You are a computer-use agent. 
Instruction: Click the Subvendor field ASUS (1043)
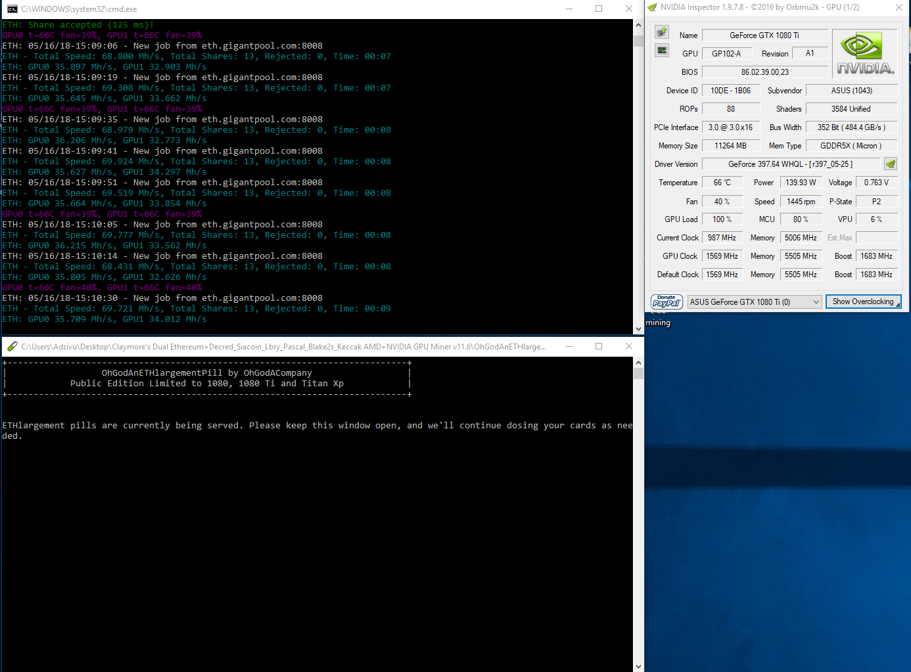[852, 91]
